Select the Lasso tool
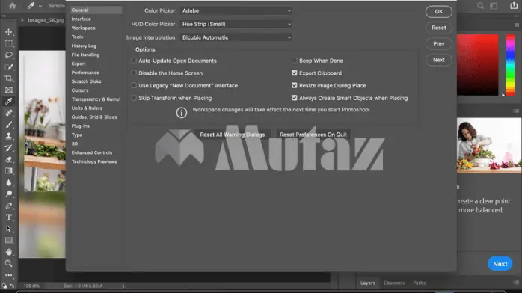 click(9, 55)
